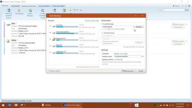Image resolution: width=192 pixels, height=108 pixels.
Task: Click Back up now in Disk Backup dialog
Action: pyautogui.click(x=127, y=71)
